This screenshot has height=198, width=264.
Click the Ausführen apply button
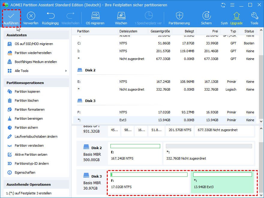click(x=11, y=18)
